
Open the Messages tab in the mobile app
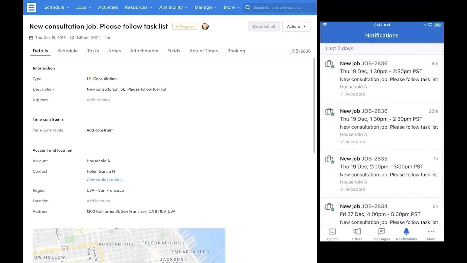click(381, 234)
